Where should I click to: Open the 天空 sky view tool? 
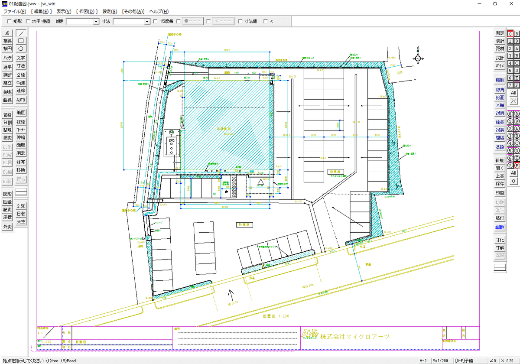click(21, 221)
